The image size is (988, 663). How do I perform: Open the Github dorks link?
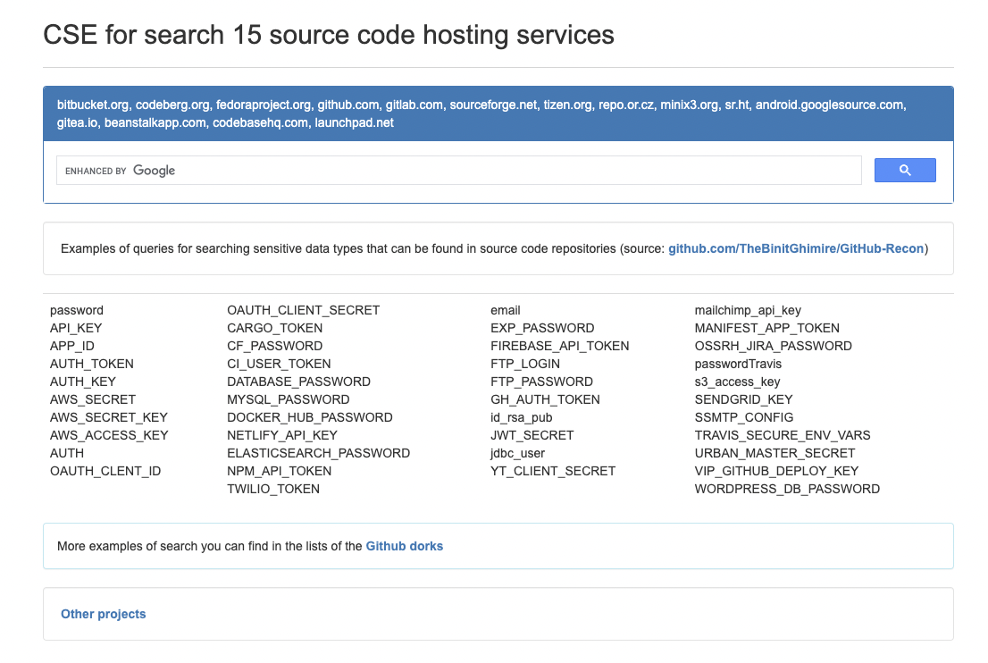point(404,545)
